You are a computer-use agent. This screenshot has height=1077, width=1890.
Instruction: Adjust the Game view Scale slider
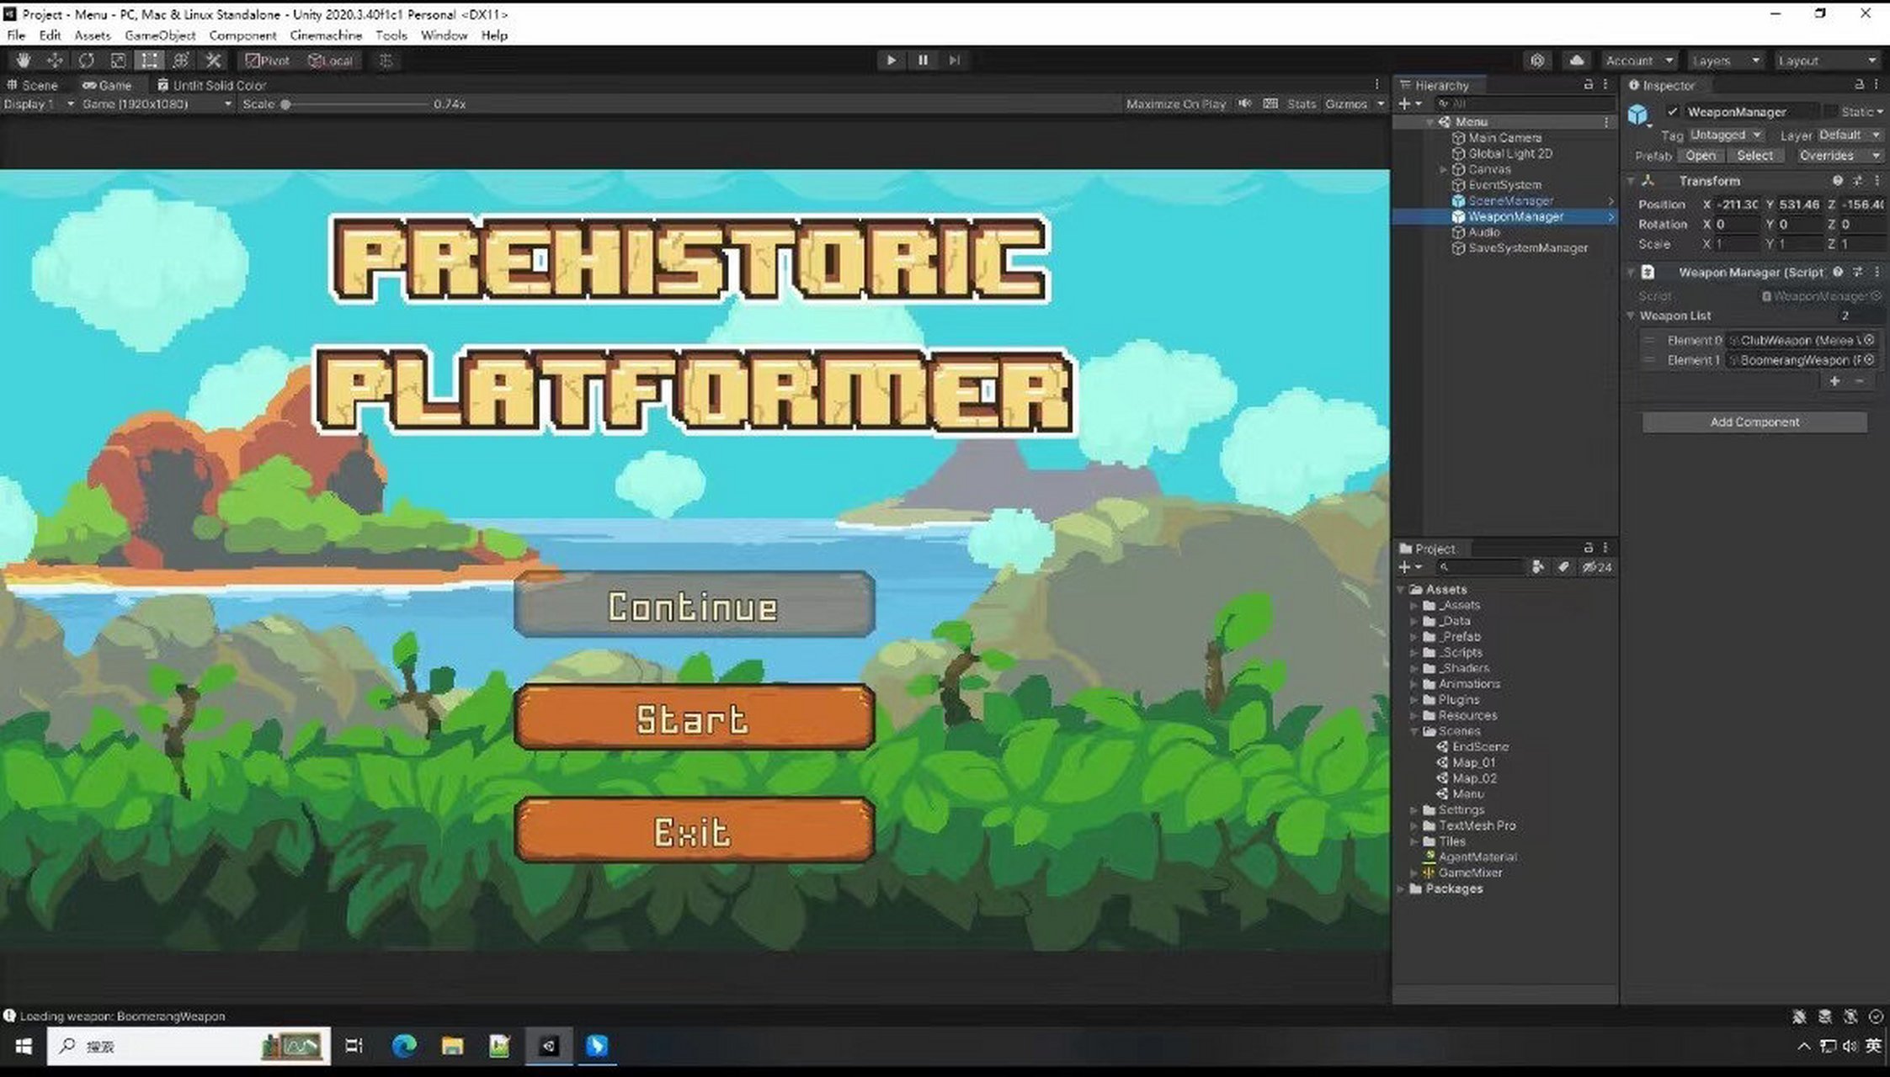(286, 104)
